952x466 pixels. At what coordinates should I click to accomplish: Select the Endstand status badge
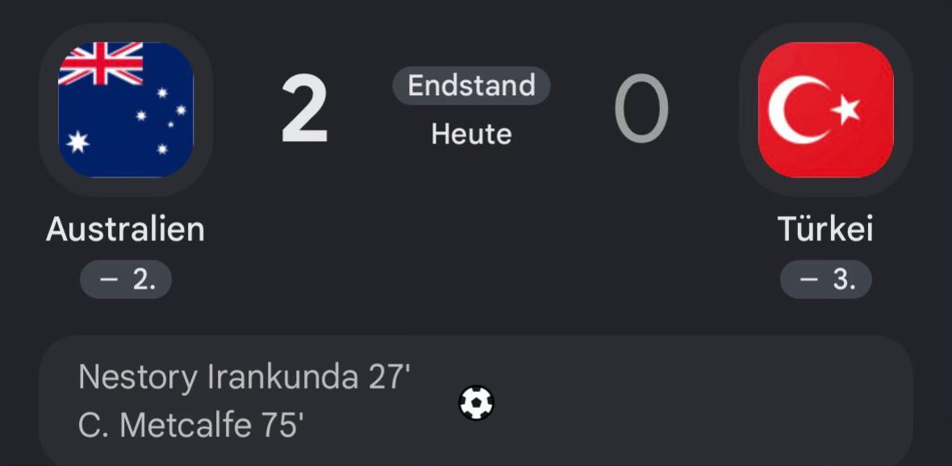(471, 85)
